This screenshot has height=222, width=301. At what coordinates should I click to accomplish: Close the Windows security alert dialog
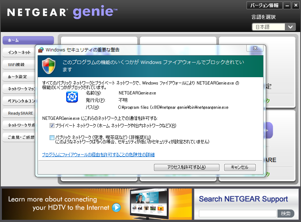(x=255, y=49)
